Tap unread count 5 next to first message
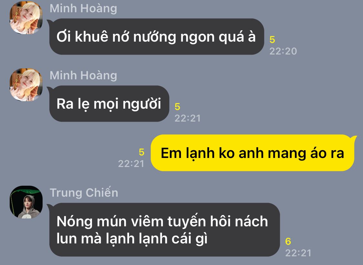The height and width of the screenshot is (265, 363). point(272,40)
